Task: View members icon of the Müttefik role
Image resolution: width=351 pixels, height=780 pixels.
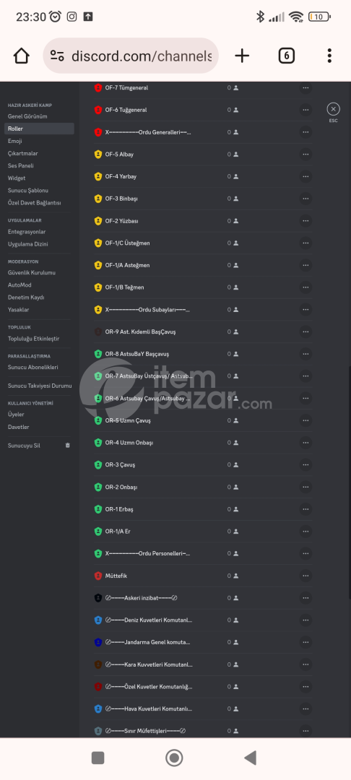Action: [x=236, y=576]
